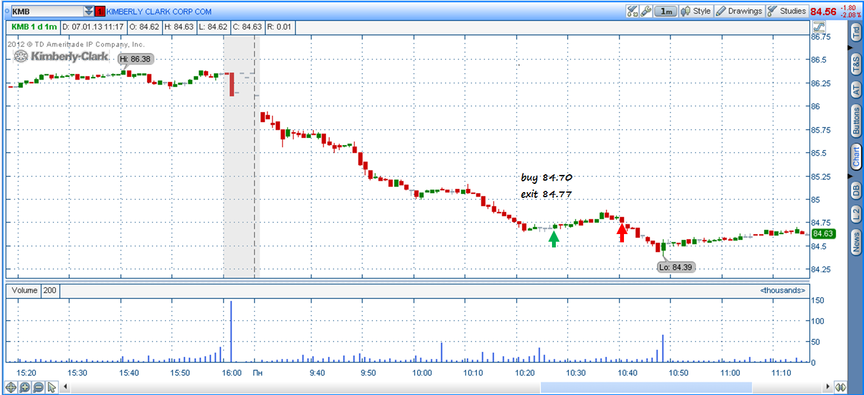Click the horizontal scrollbar thumb

tap(646, 387)
